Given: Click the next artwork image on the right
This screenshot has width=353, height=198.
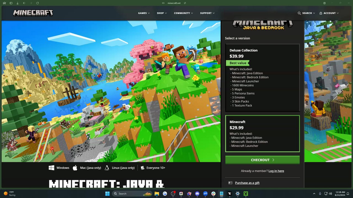Looking at the screenshot, I should tap(328, 91).
